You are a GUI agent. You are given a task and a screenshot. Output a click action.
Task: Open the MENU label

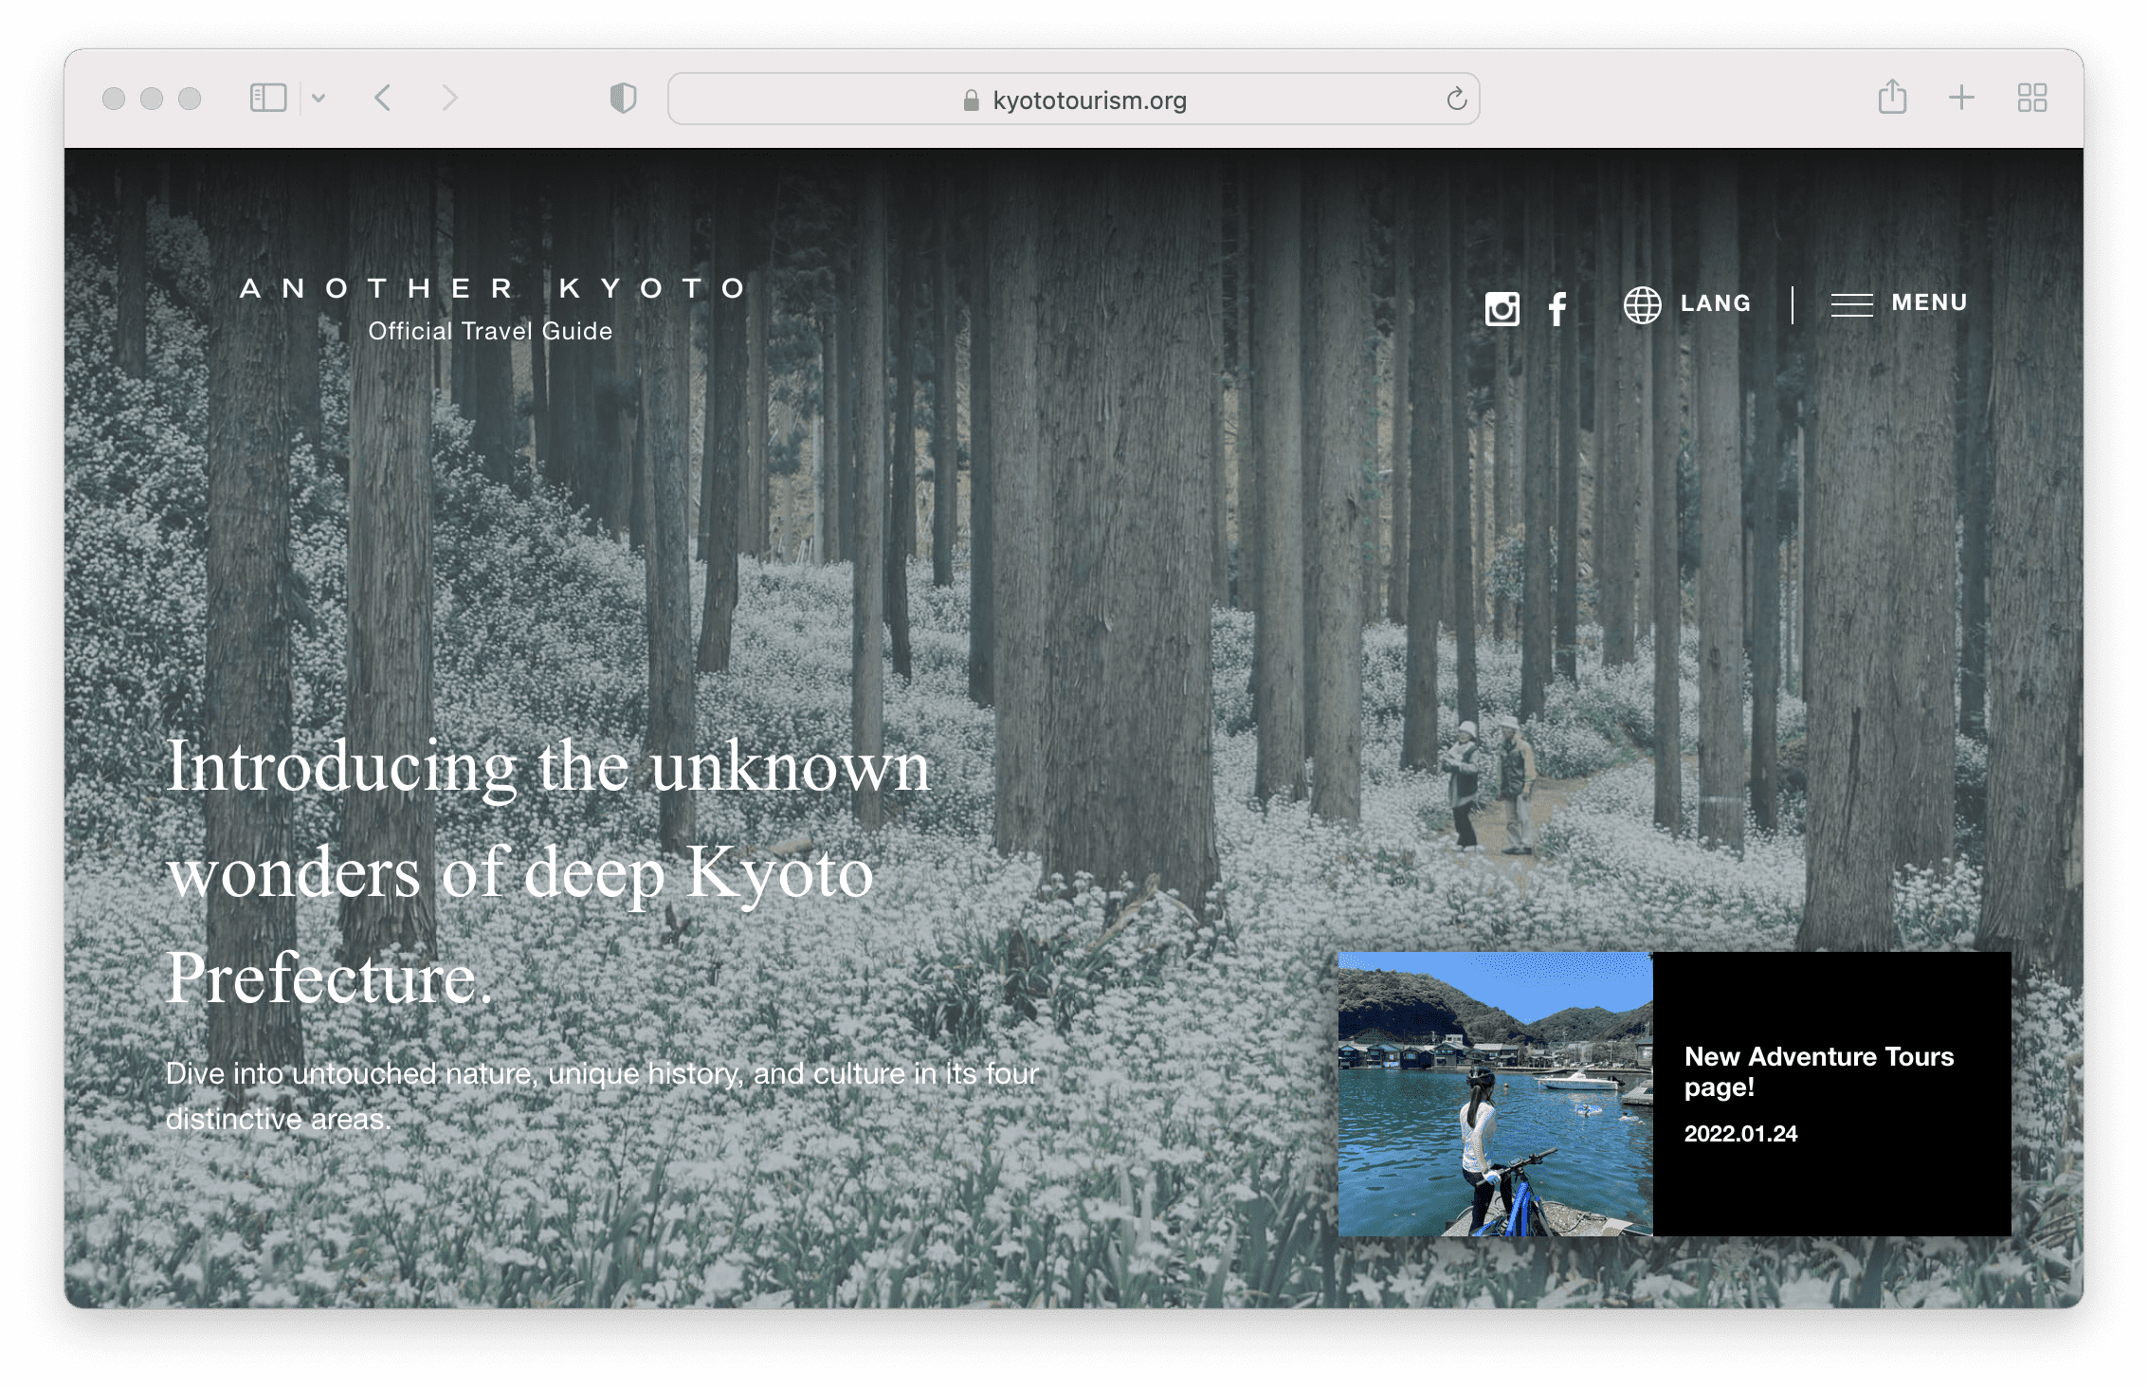1930,302
